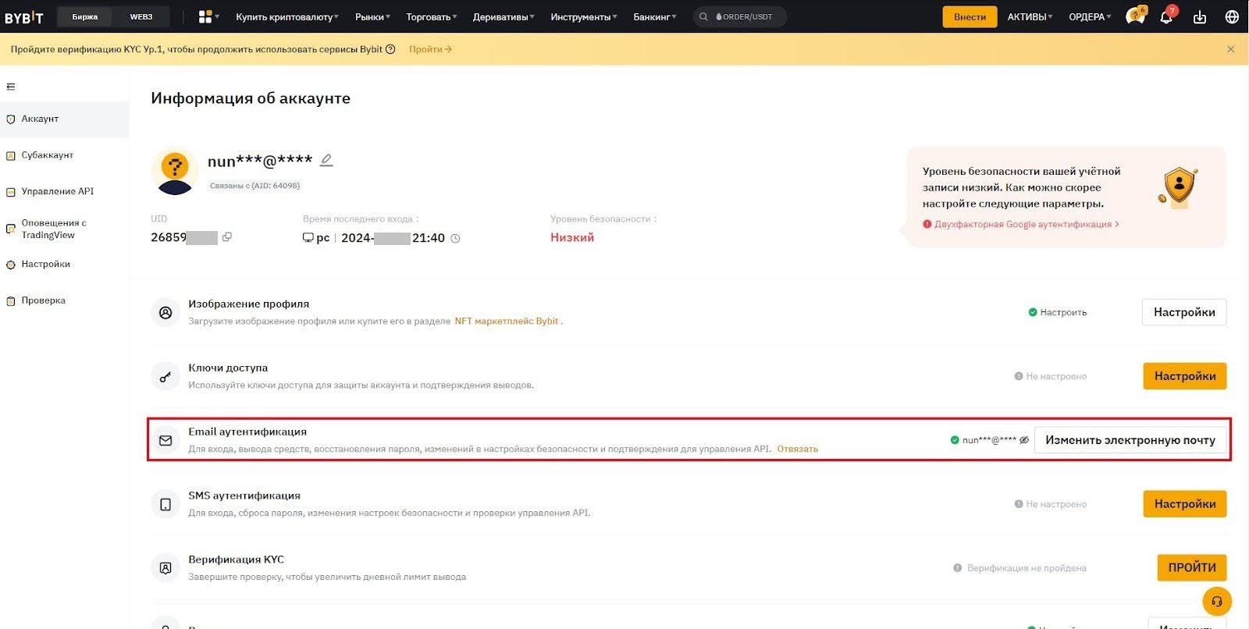Click the envelope icon for Email authentication
The image size is (1249, 629).
(x=165, y=440)
